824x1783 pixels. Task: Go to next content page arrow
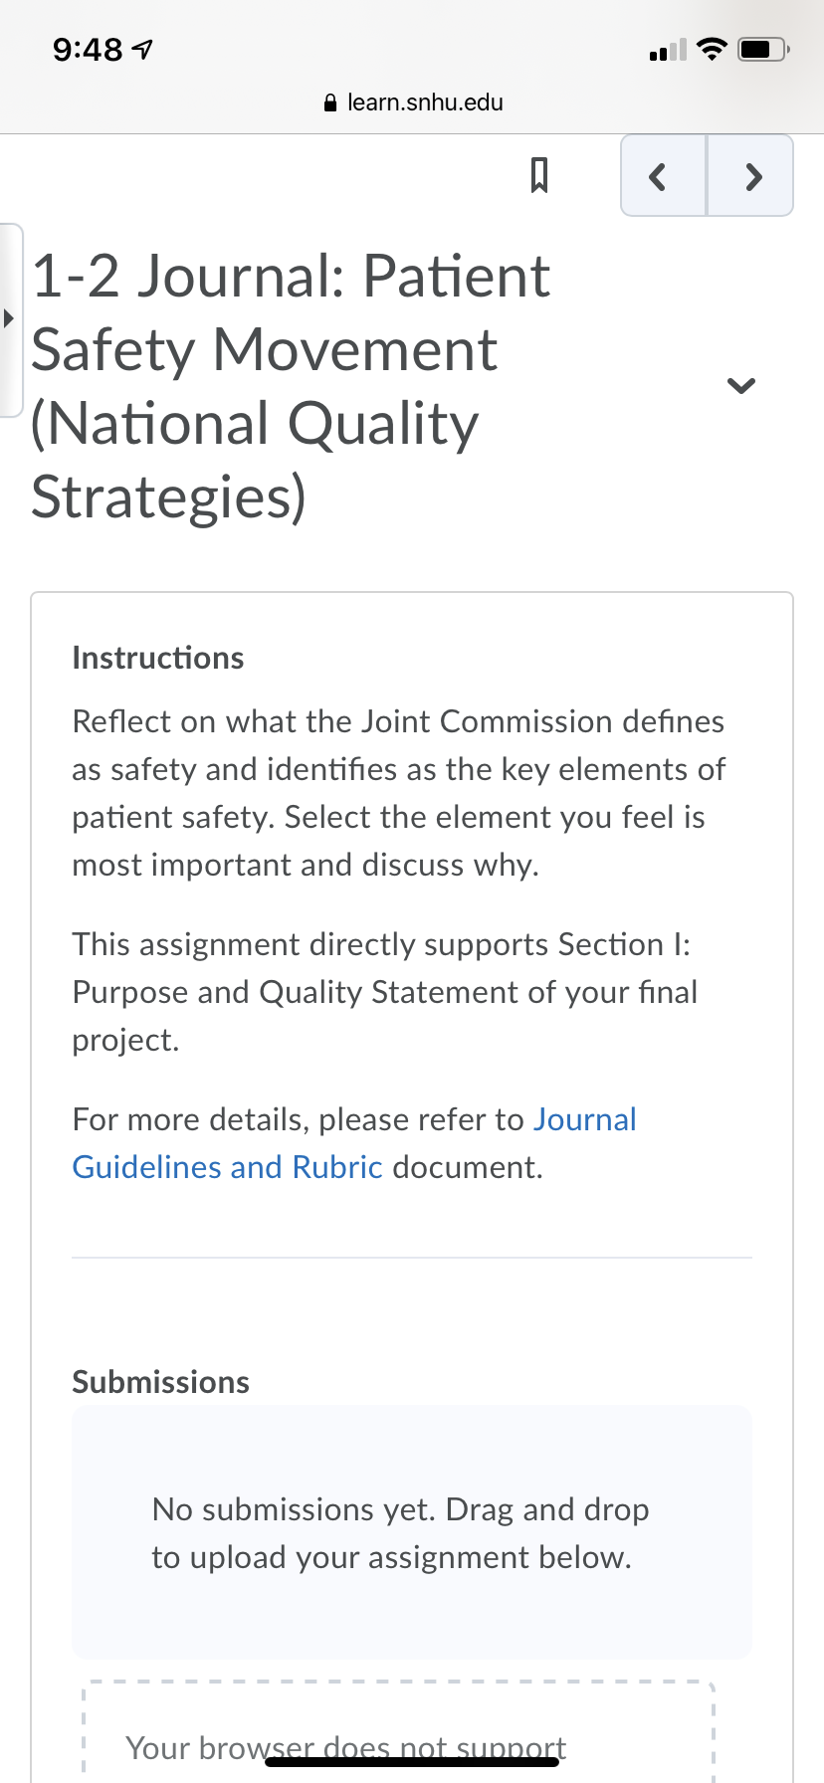(x=750, y=176)
